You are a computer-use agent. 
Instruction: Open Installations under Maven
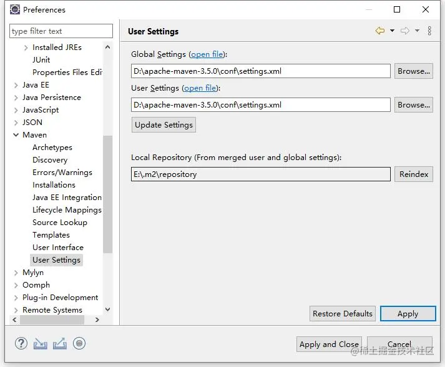point(54,185)
